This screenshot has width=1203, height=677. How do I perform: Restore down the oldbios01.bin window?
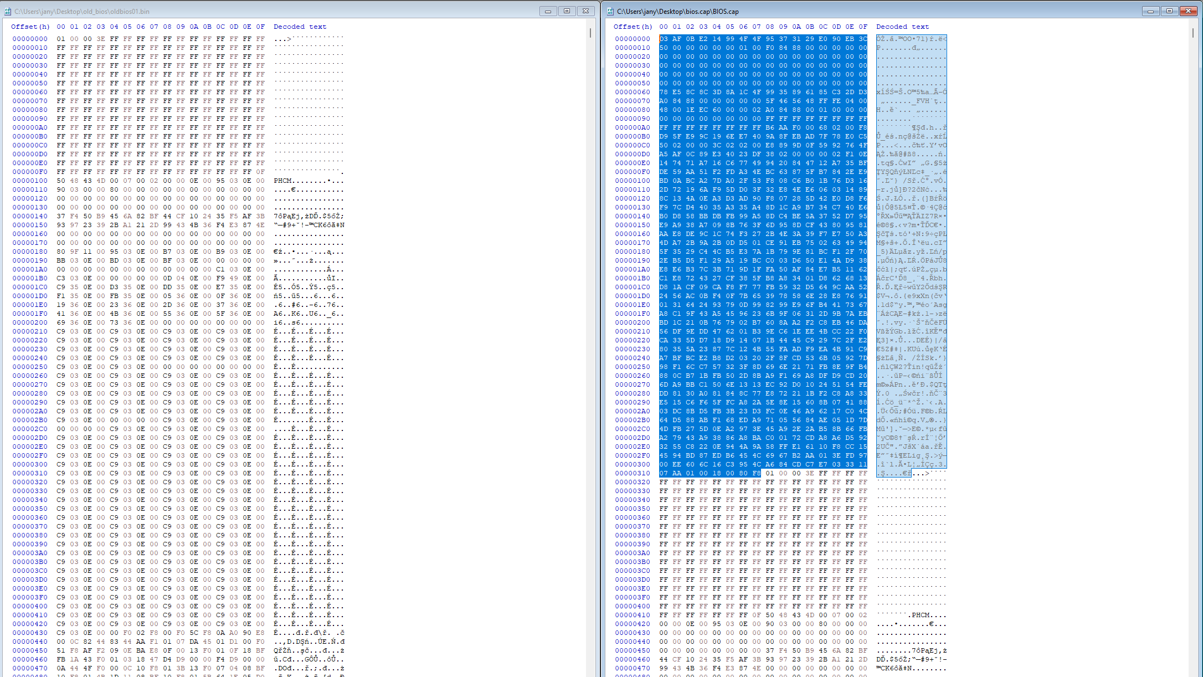[567, 11]
